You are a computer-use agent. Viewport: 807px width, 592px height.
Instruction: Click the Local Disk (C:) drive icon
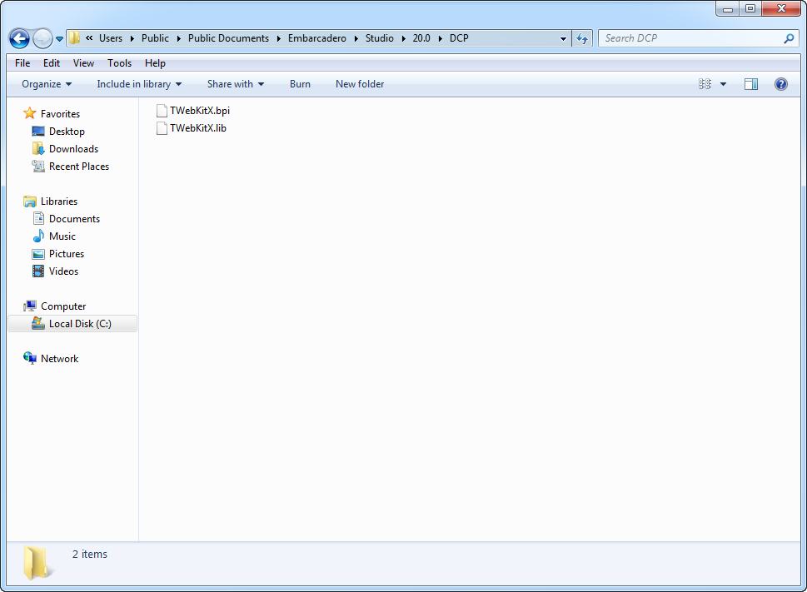[38, 324]
